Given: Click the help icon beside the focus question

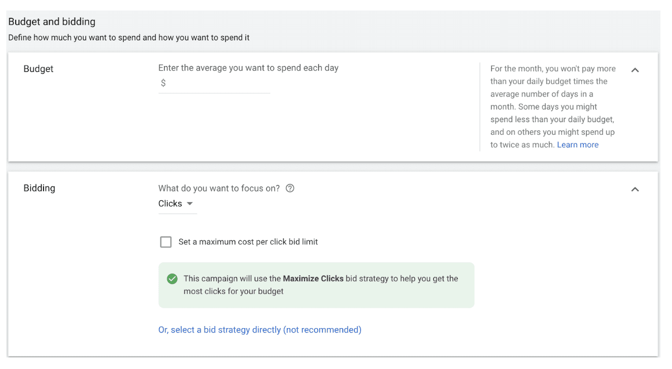Looking at the screenshot, I should click(x=290, y=188).
